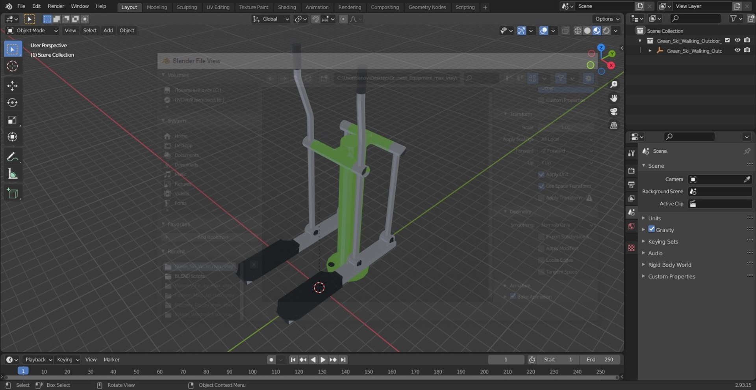
Task: Switch to the Shading workspace tab
Action: pyautogui.click(x=287, y=7)
